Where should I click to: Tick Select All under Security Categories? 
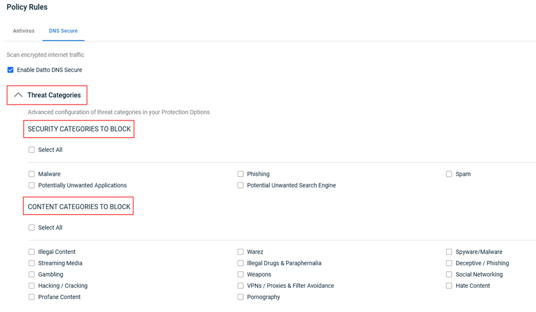click(32, 149)
